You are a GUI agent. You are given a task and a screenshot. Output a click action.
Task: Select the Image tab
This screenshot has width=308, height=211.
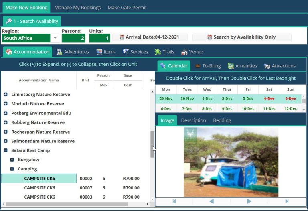pyautogui.click(x=167, y=120)
